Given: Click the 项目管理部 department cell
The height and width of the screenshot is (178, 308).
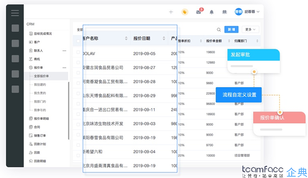Looking at the screenshot, I should [x=242, y=156].
